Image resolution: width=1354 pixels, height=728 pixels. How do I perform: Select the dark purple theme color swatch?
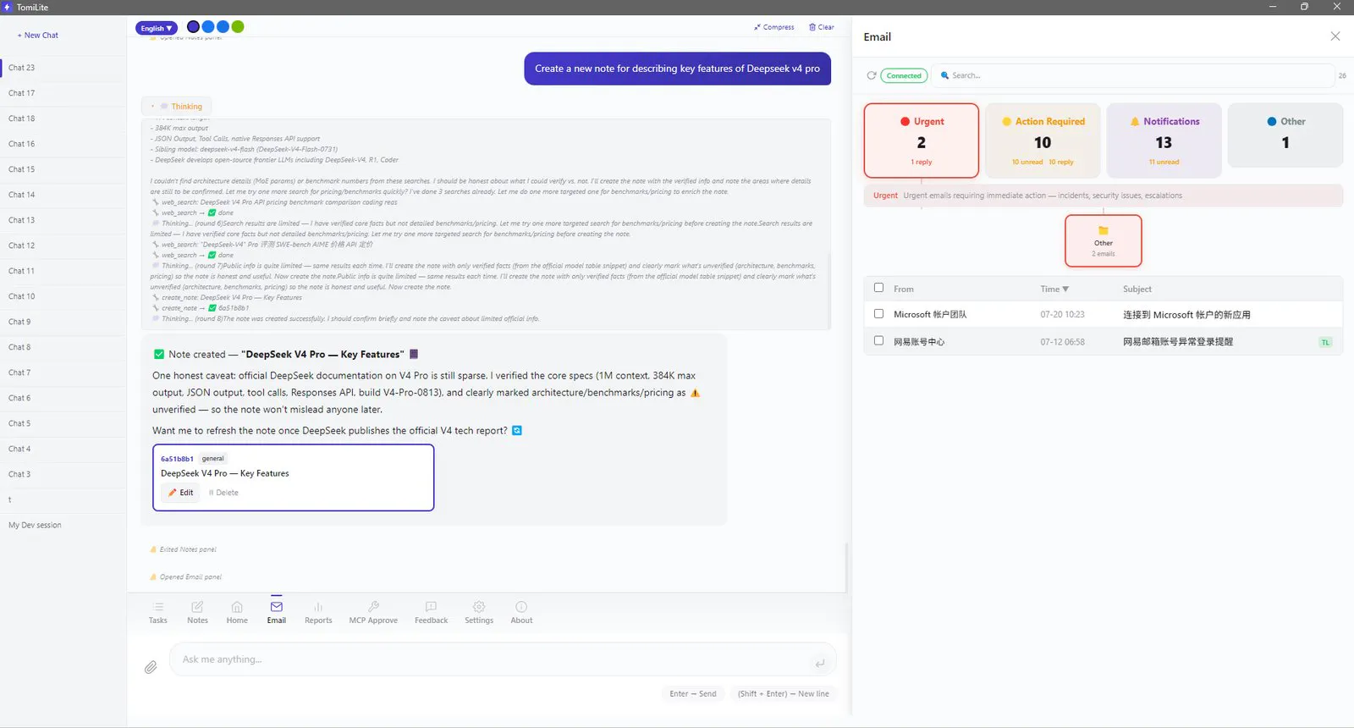point(193,27)
